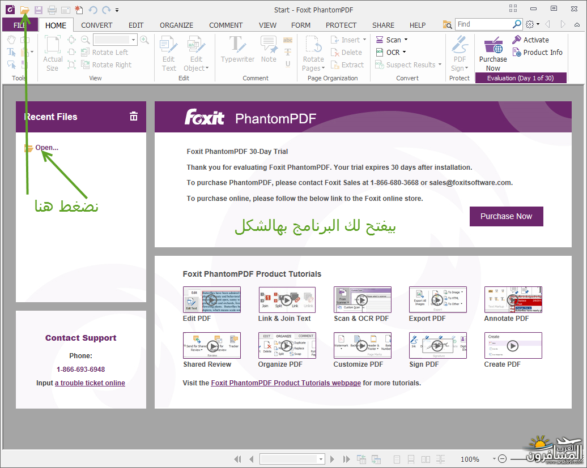Screen dimensions: 587x468
Task: Redo the last action
Action: [107, 10]
